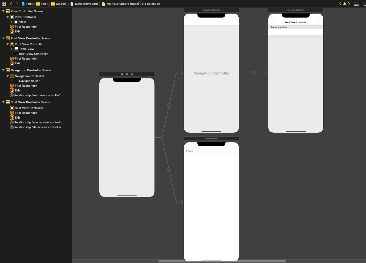The height and width of the screenshot is (263, 366).
Task: Click the View Controller Scene icon
Action: point(8,11)
